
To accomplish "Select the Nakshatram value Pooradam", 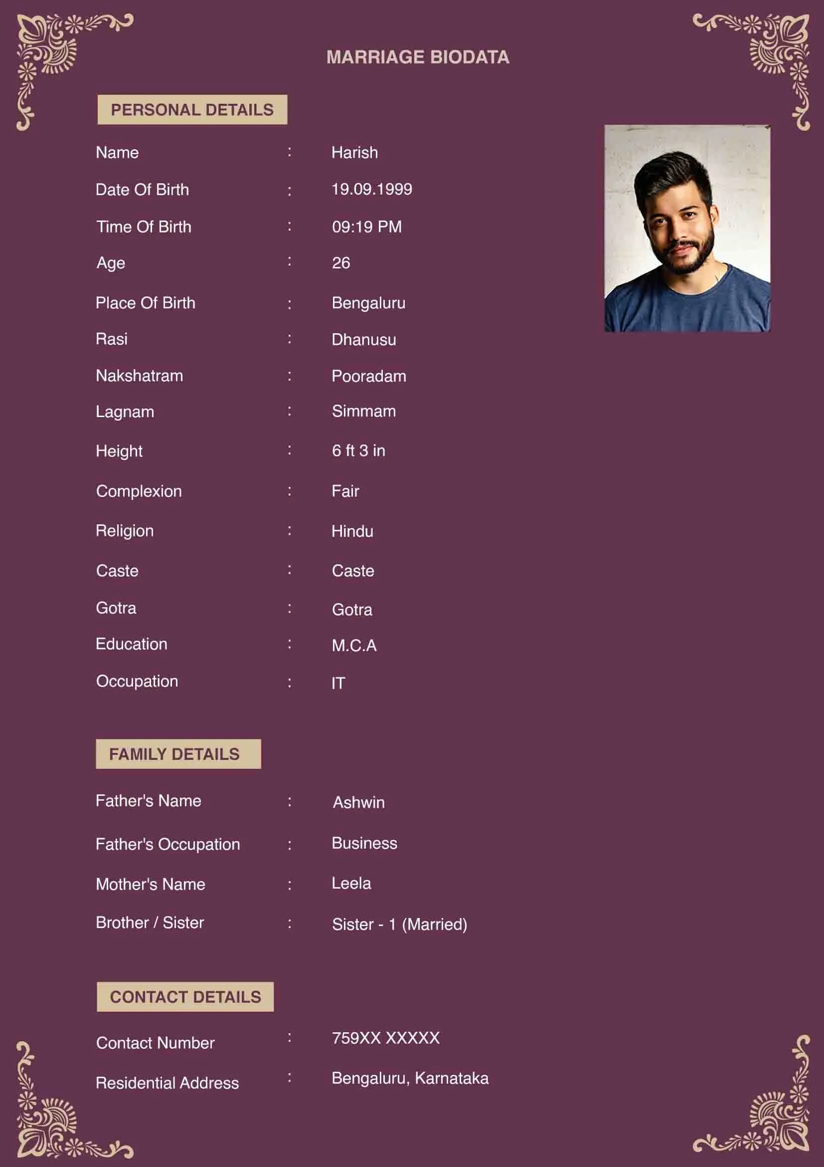I will (x=368, y=377).
